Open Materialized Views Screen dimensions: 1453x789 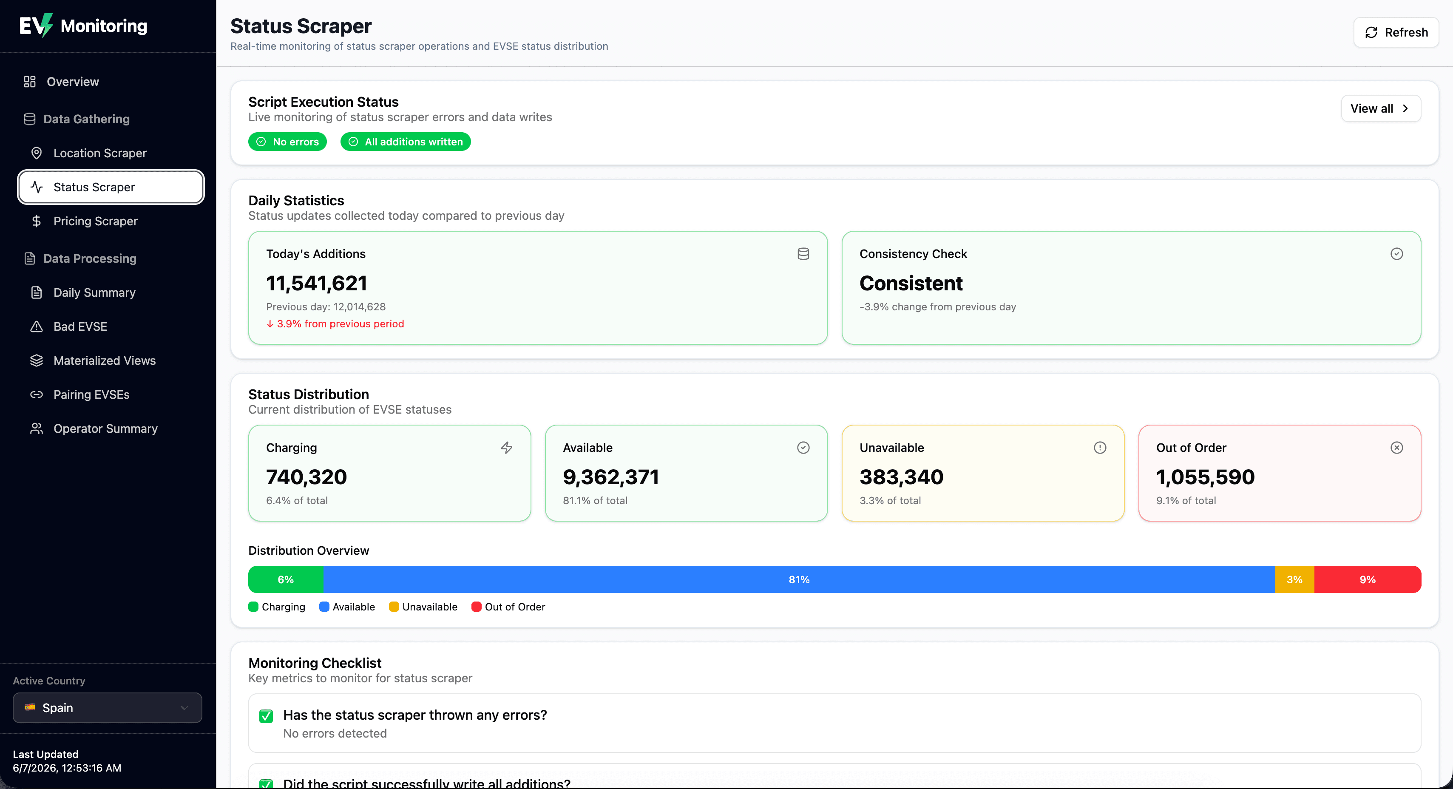tap(111, 360)
